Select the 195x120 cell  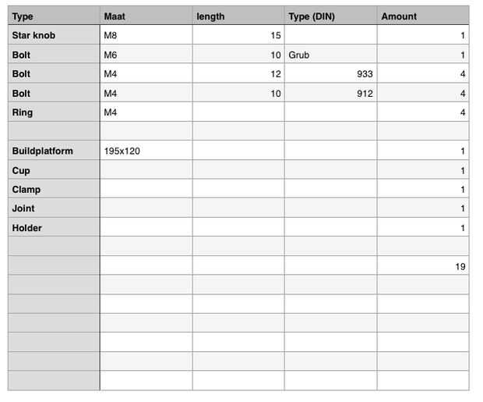(x=146, y=151)
